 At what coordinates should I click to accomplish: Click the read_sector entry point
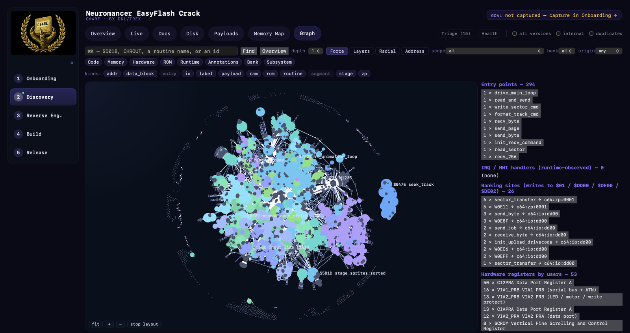pos(504,150)
